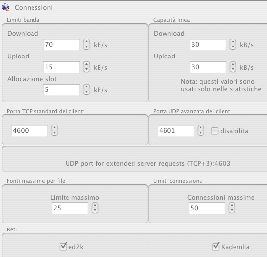Decrease Capacità linea Upload with down arrow
The width and height of the screenshot is (267, 257).
[x=233, y=69]
